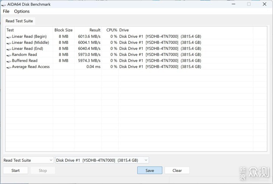Open the File menu
The height and width of the screenshot is (184, 273).
[6, 11]
